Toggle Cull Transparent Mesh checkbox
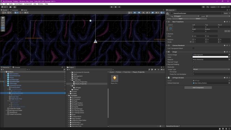Image resolution: width=231 pixels, height=130 pixels. 193,48
